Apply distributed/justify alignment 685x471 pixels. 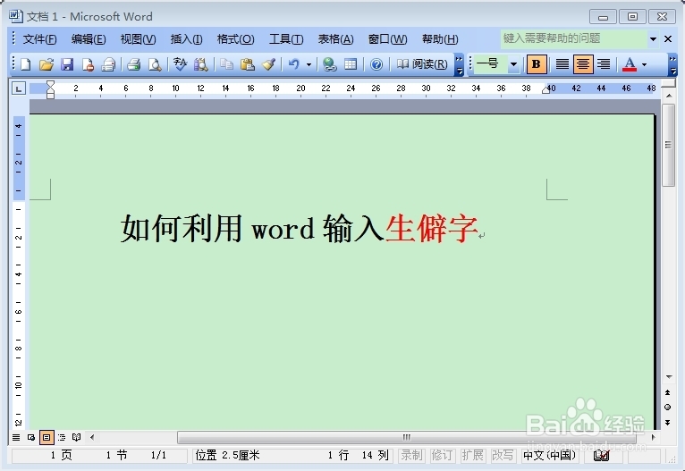point(562,64)
